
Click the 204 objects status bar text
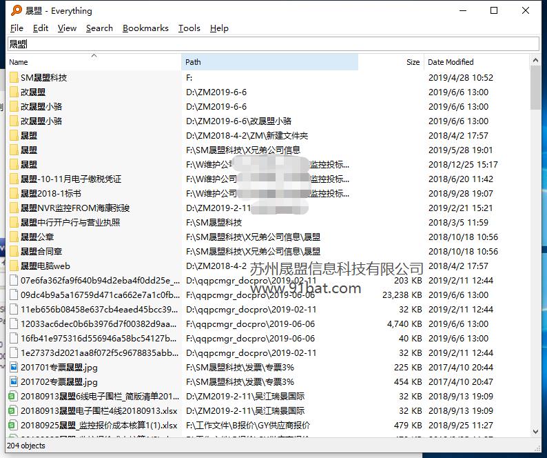click(x=26, y=446)
